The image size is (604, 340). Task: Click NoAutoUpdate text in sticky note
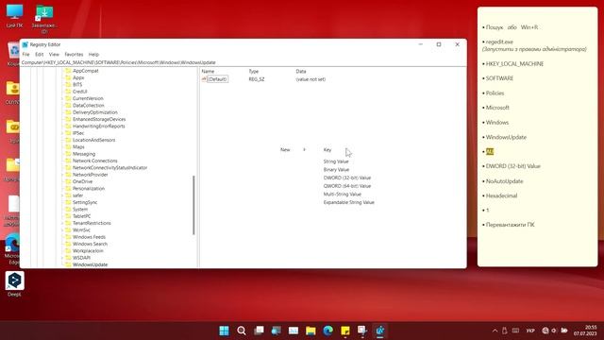(x=504, y=181)
